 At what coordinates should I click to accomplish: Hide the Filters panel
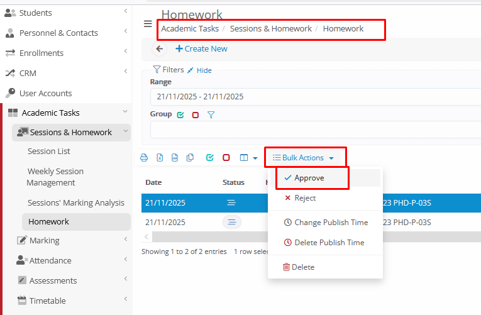[x=204, y=70]
